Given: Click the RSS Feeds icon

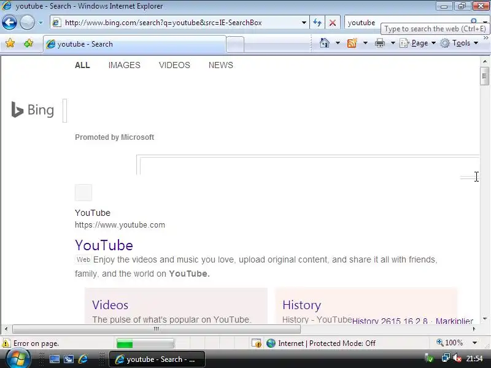Looking at the screenshot, I should (x=352, y=43).
